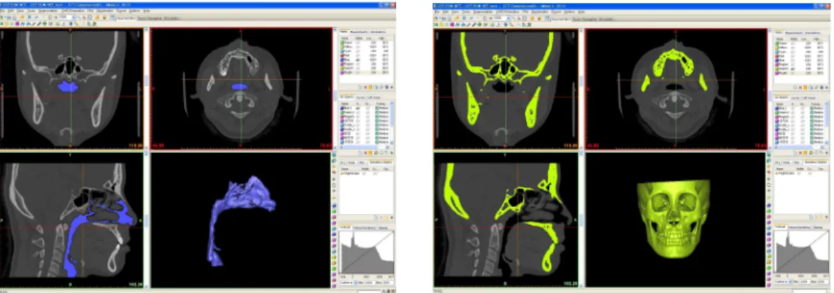Click Name column header in left Masks list
Screen dimensions: 834x293
345,37
